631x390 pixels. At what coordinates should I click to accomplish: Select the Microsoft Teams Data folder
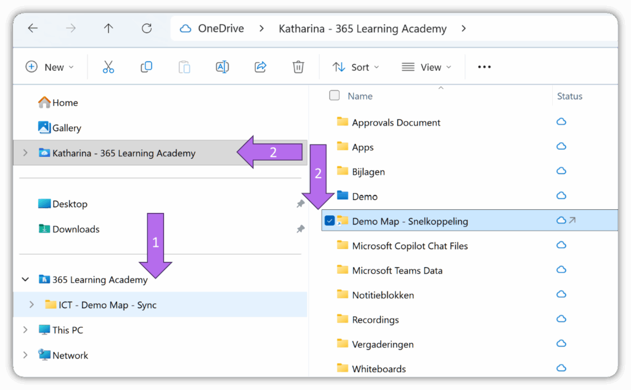(397, 270)
